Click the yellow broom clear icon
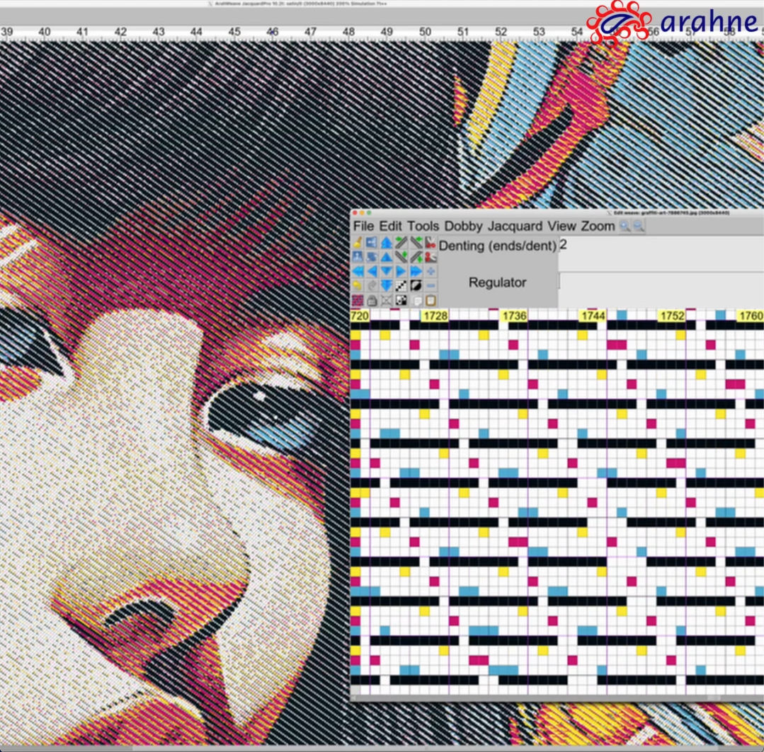Screen dimensions: 764x752 (357, 243)
